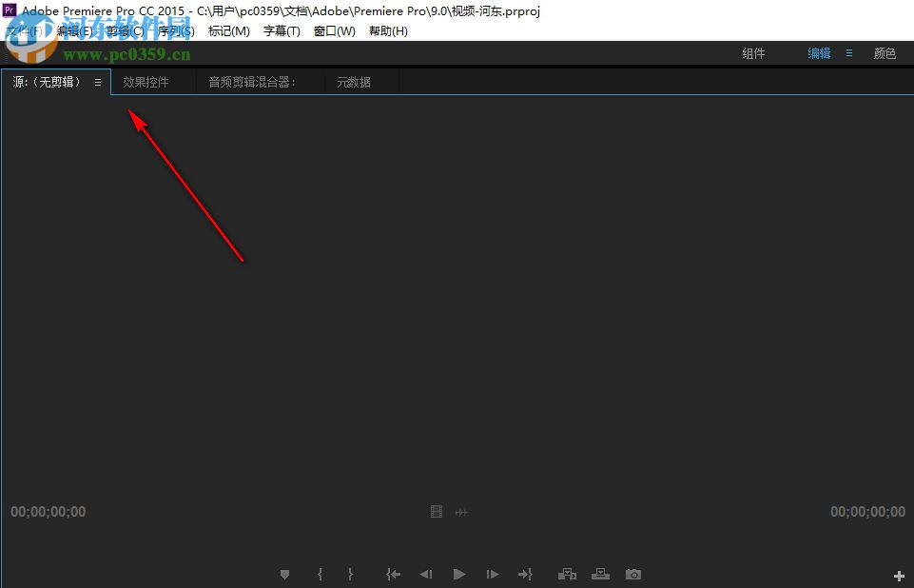Export a frame with the camera icon
914x588 pixels.
[x=633, y=574]
